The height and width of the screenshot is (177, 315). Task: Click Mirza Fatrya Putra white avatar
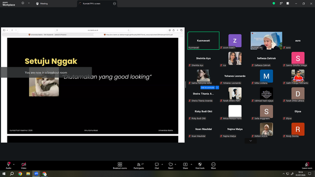coord(235,111)
